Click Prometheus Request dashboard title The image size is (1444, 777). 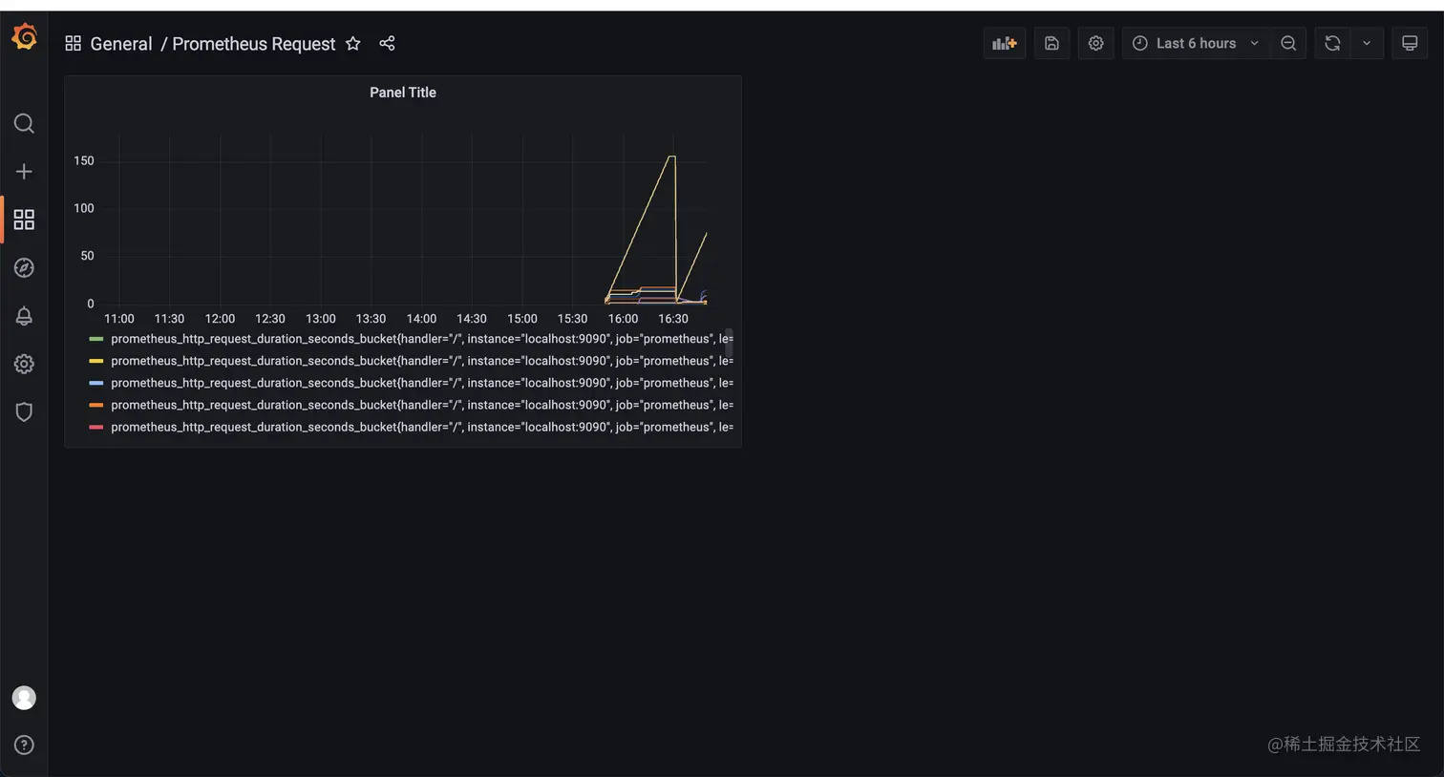254,44
